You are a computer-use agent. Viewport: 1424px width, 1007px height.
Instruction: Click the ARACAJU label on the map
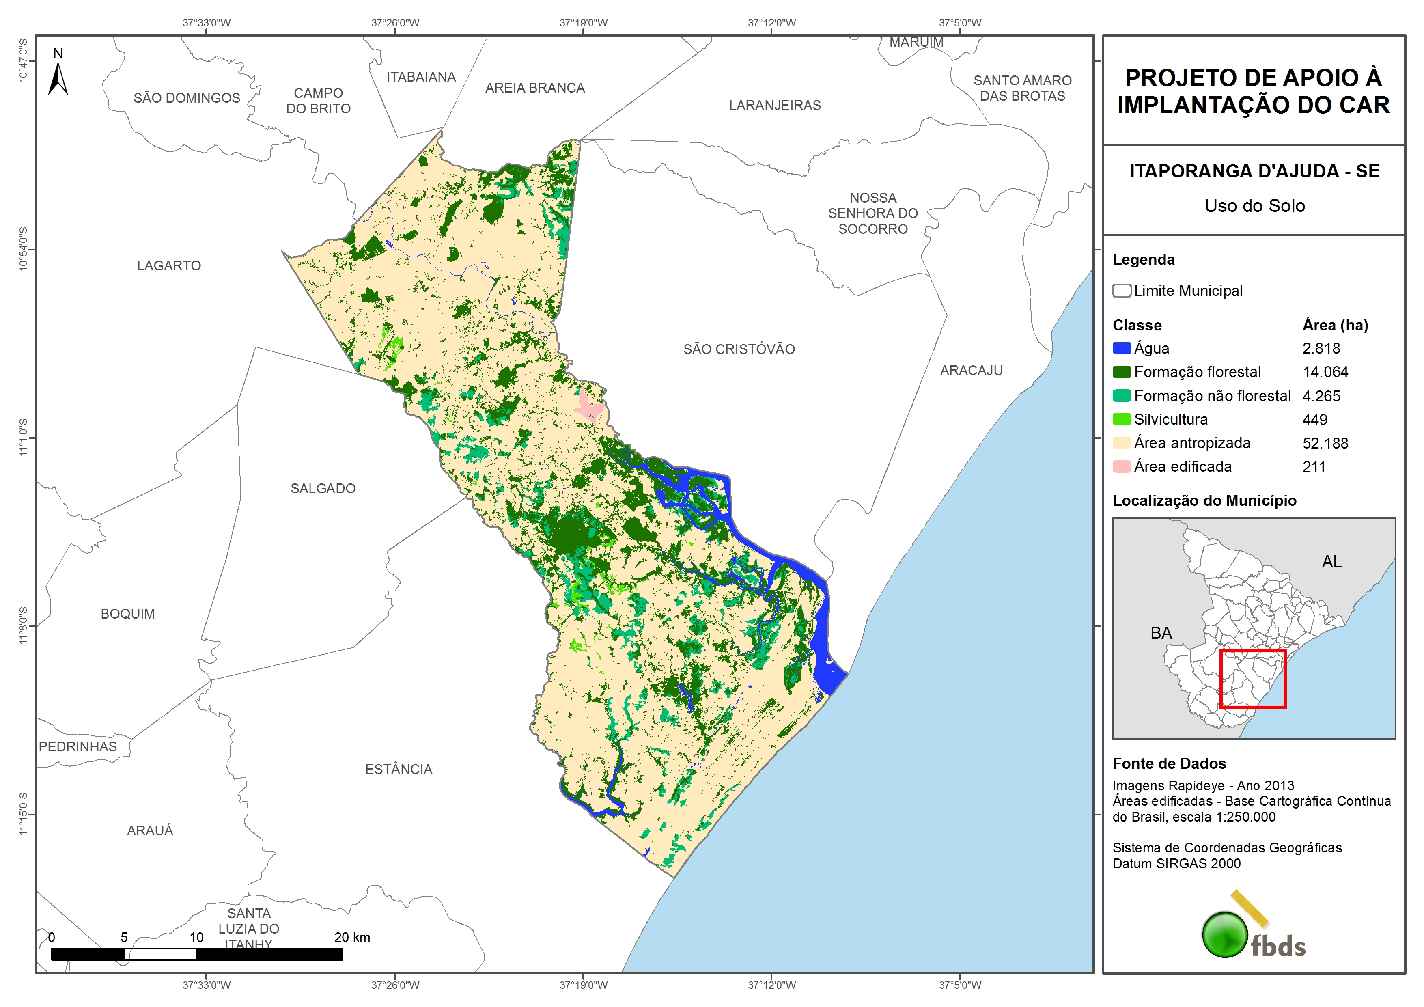coord(971,371)
